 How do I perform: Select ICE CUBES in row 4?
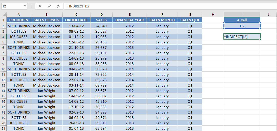[x=19, y=37]
